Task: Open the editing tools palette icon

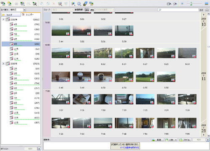Action: (60, 4)
